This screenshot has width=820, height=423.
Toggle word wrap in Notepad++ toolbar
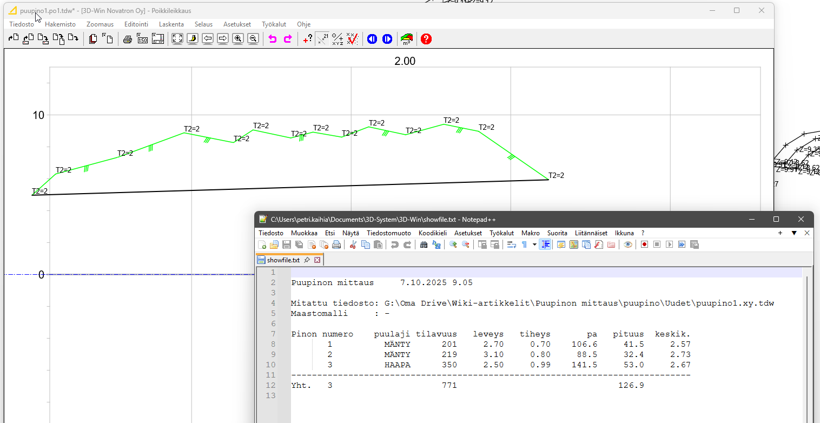point(511,244)
